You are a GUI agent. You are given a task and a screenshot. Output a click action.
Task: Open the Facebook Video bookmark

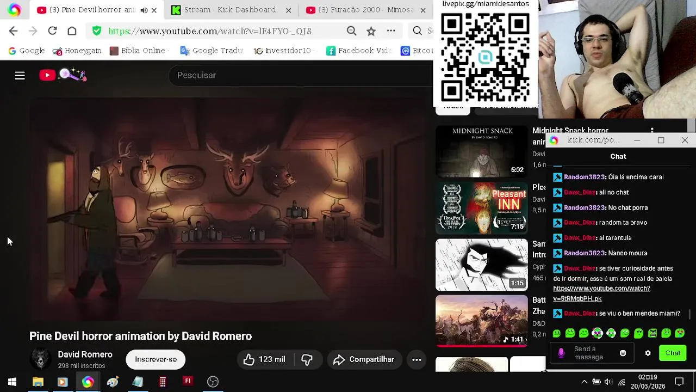coord(359,51)
